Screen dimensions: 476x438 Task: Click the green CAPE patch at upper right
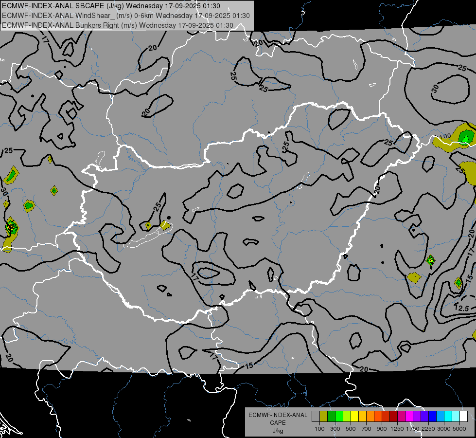pyautogui.click(x=465, y=136)
